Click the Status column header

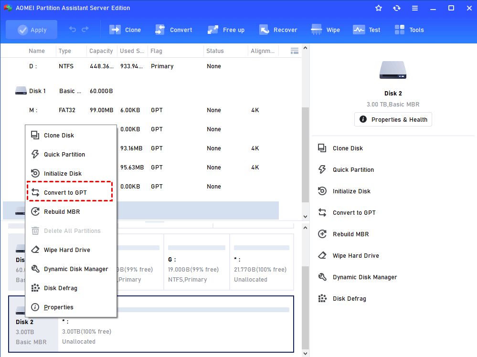click(215, 51)
